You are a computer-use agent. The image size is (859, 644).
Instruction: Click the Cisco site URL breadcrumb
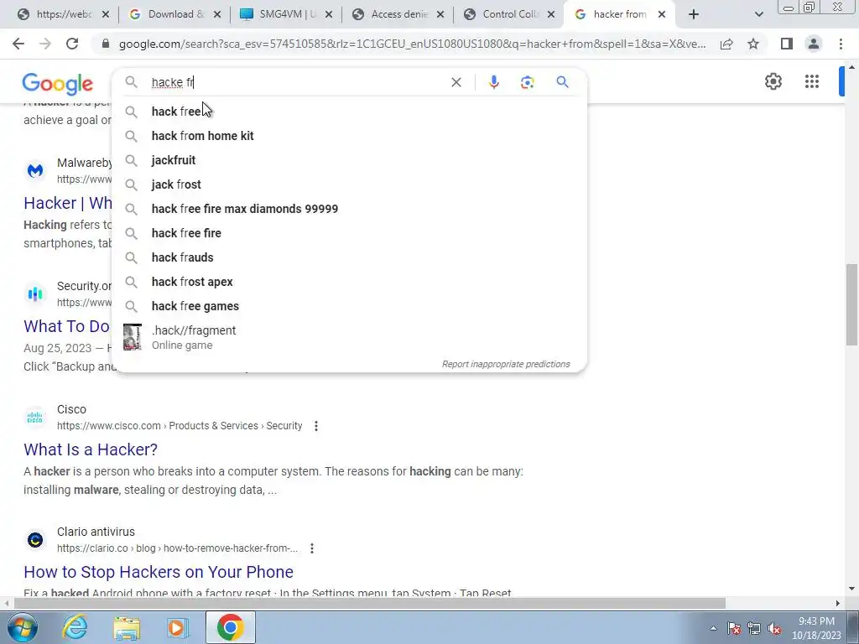(180, 426)
